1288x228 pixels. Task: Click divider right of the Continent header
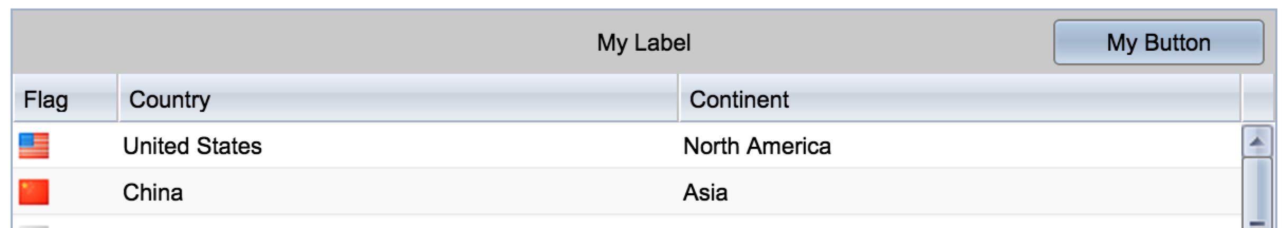1240,98
